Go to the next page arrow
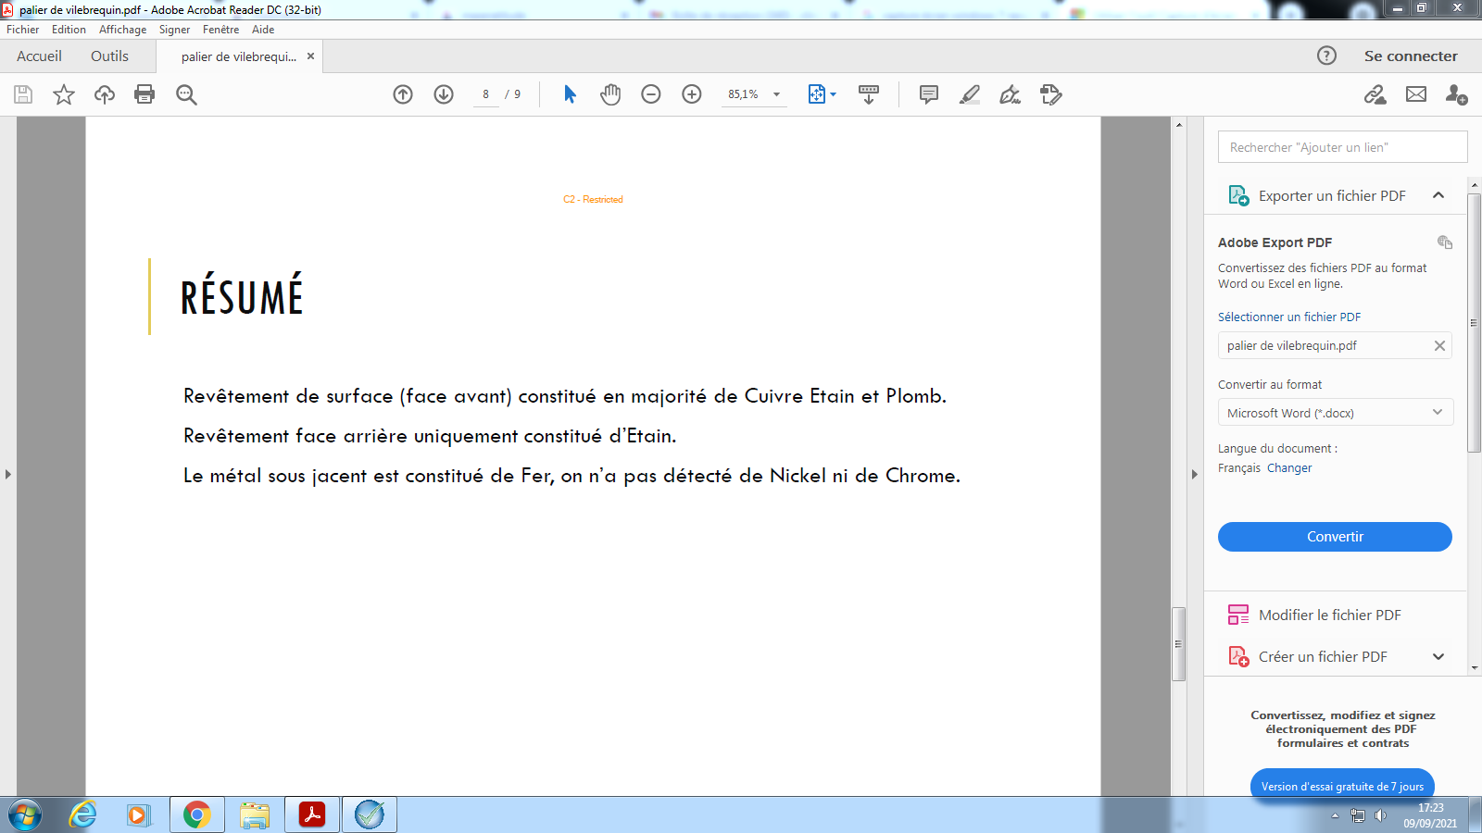This screenshot has width=1482, height=833. point(444,94)
